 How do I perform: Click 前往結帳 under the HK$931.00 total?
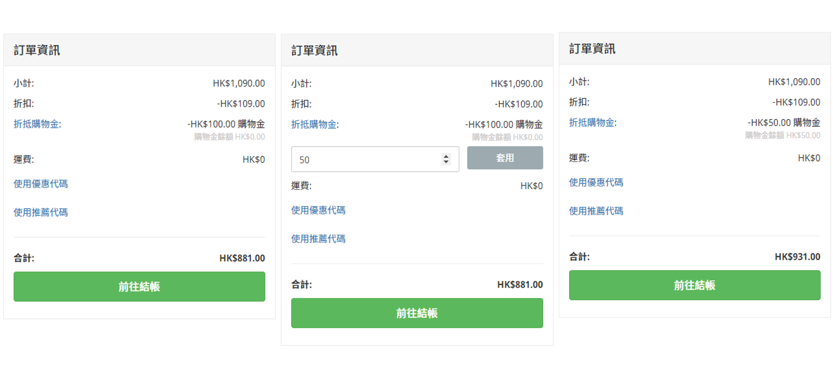tap(694, 285)
